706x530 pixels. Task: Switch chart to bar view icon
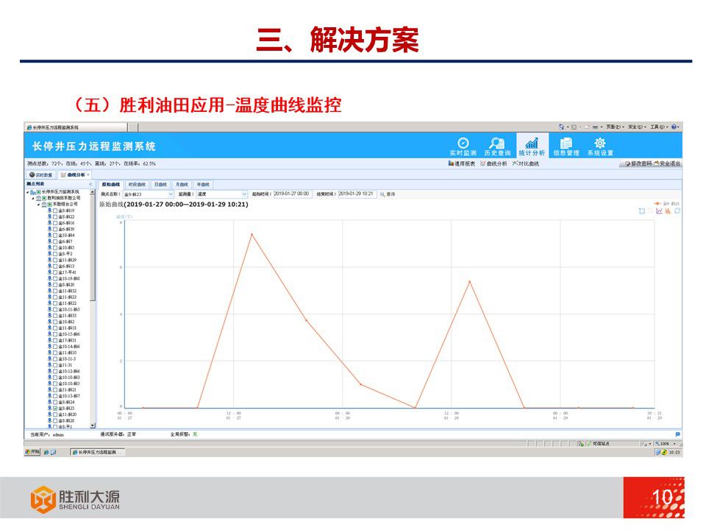668,211
